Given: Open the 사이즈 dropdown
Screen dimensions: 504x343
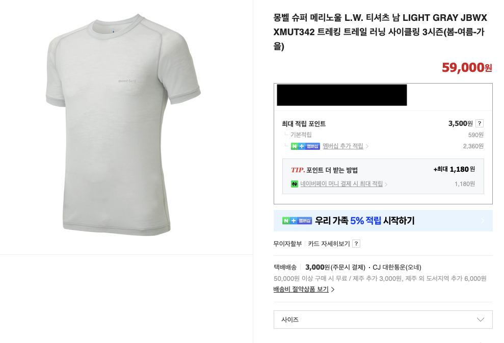Looking at the screenshot, I should (x=383, y=320).
